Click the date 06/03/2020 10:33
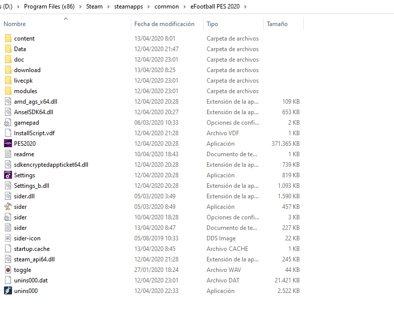This screenshot has width=394, height=321. (156, 123)
